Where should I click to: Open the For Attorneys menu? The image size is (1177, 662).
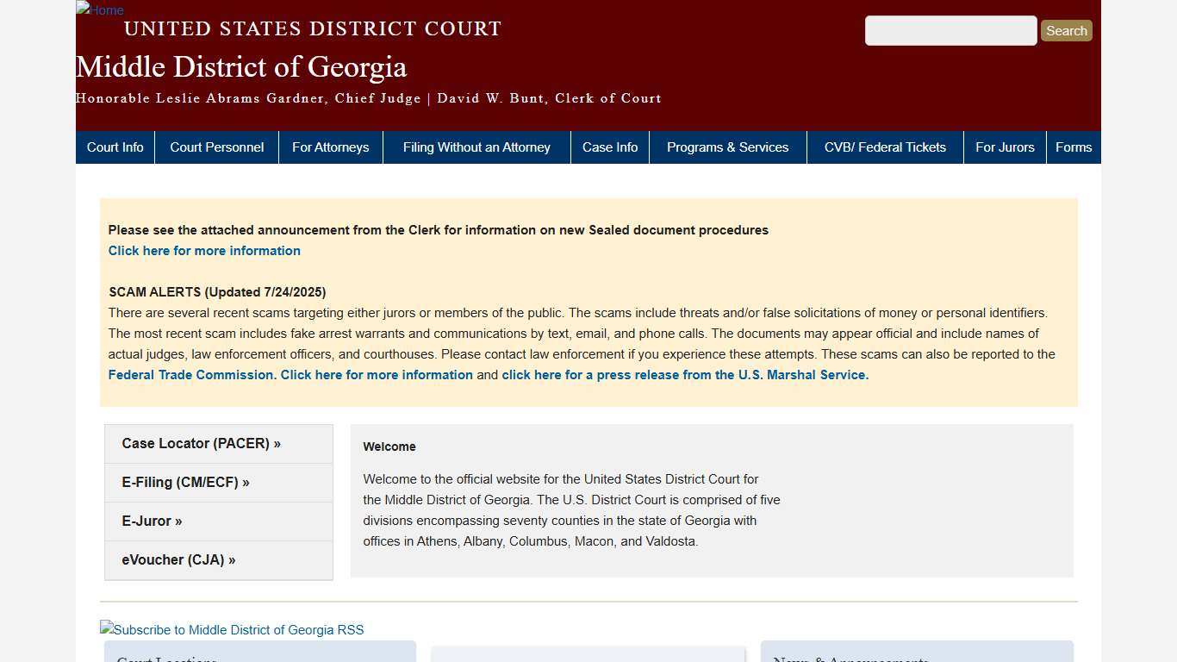tap(330, 147)
